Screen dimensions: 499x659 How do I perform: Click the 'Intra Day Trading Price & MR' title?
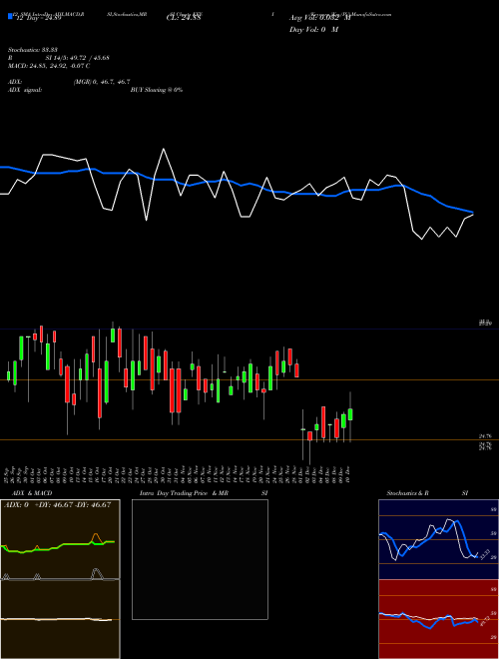click(x=184, y=493)
